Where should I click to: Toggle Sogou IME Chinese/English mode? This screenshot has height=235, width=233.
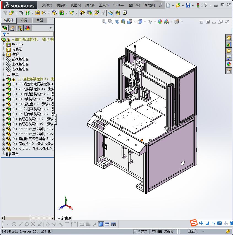[x=201, y=223]
